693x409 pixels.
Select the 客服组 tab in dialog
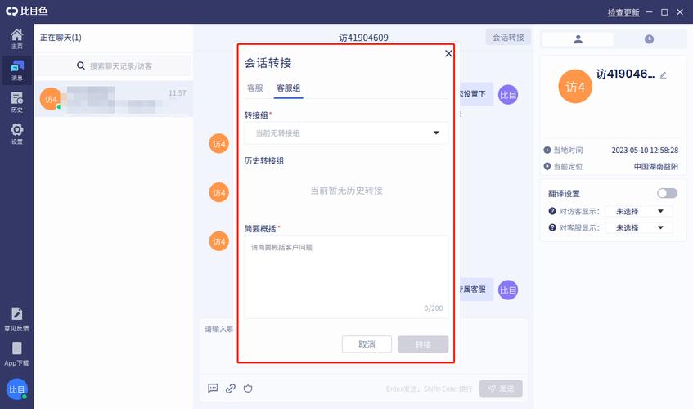point(288,88)
